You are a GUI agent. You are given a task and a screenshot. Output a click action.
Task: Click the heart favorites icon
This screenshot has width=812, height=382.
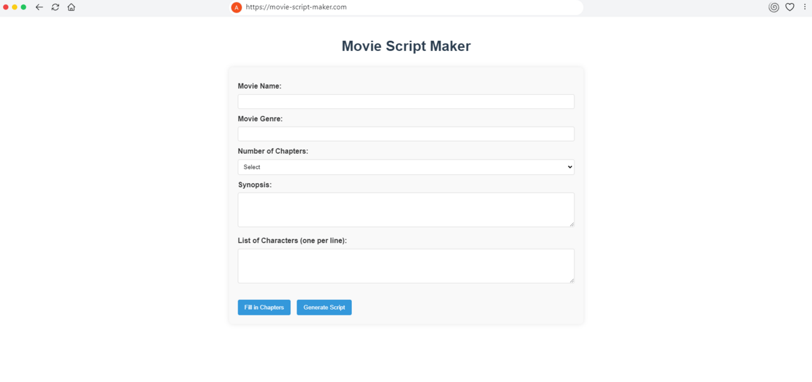[x=790, y=7]
